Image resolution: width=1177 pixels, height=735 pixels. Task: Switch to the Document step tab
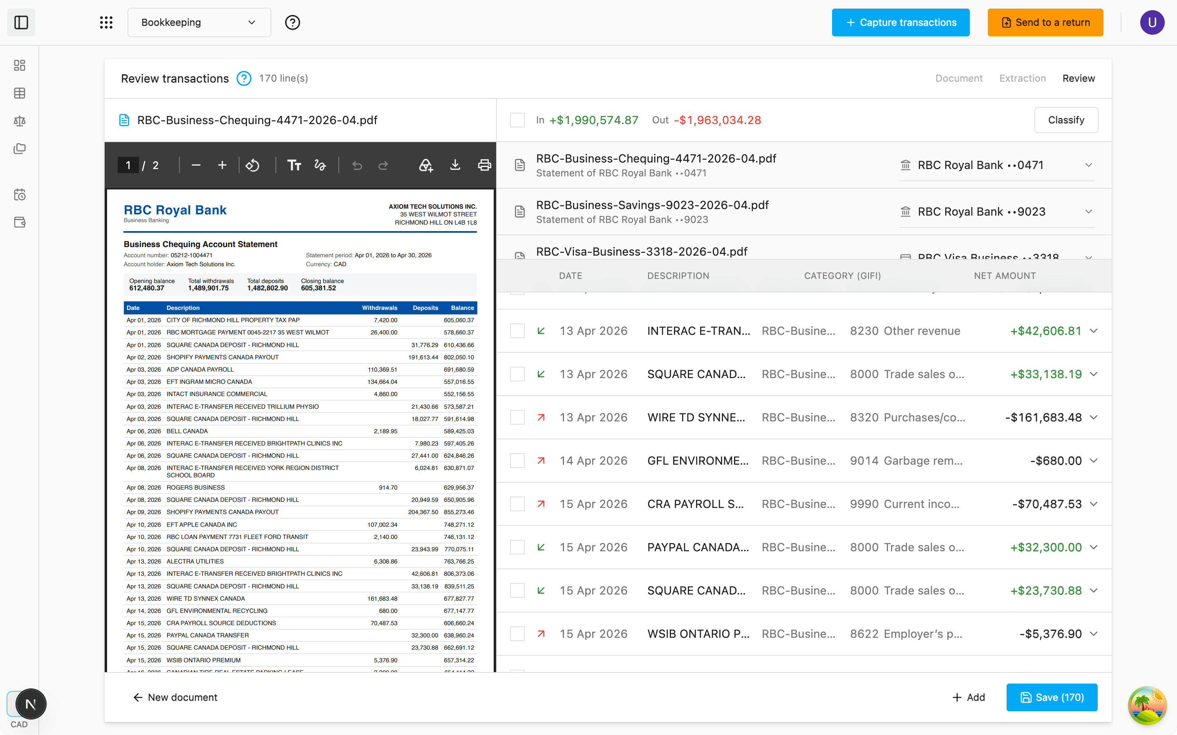click(x=959, y=78)
